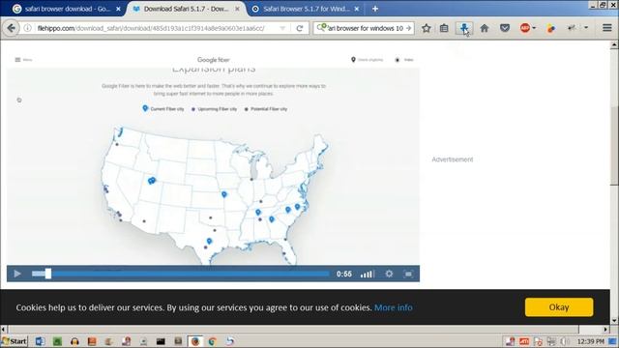The image size is (619, 348).
Task: Open the Firefox hamburger menu
Action: pyautogui.click(x=607, y=28)
